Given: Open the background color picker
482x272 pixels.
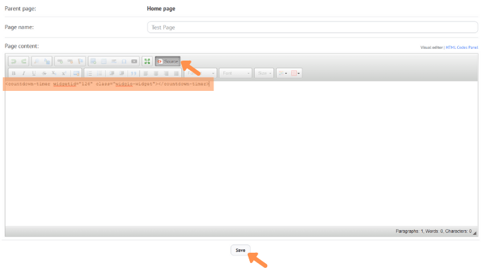Looking at the screenshot, I should pyautogui.click(x=295, y=73).
